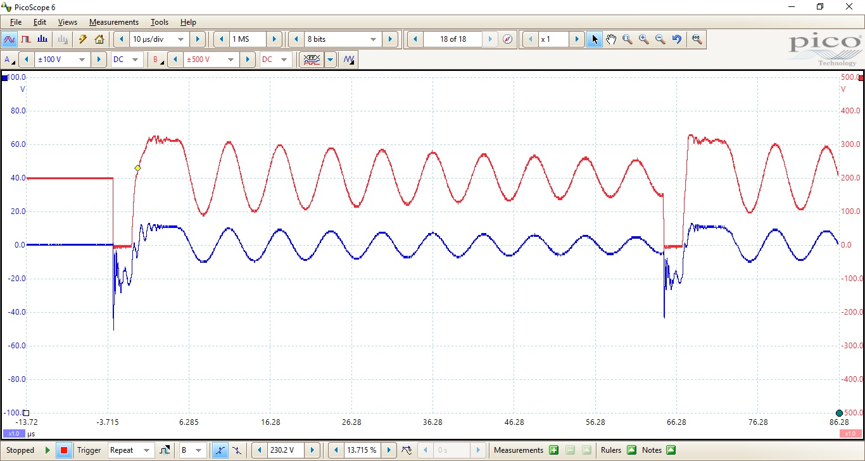Increase the trigger threshold 230.2 V
865x461 pixels.
pos(312,450)
